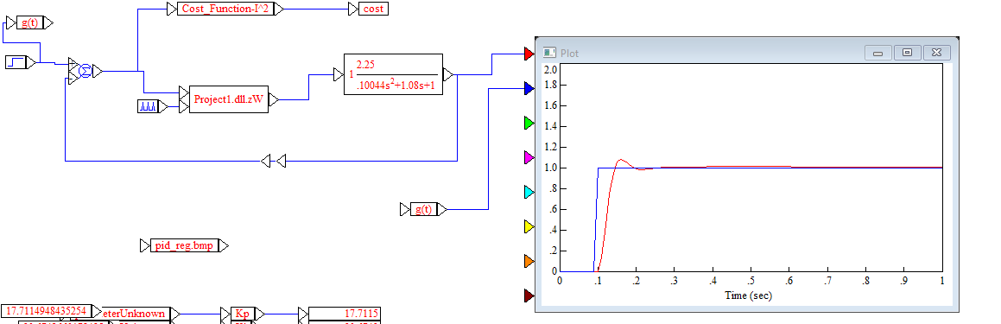1001x324 pixels.
Task: Select the Project1.dll.zW block
Action: (229, 99)
